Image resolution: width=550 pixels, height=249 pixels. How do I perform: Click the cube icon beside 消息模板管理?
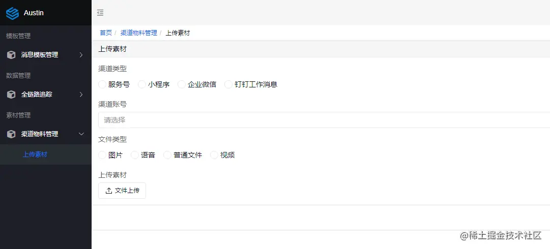coord(11,55)
